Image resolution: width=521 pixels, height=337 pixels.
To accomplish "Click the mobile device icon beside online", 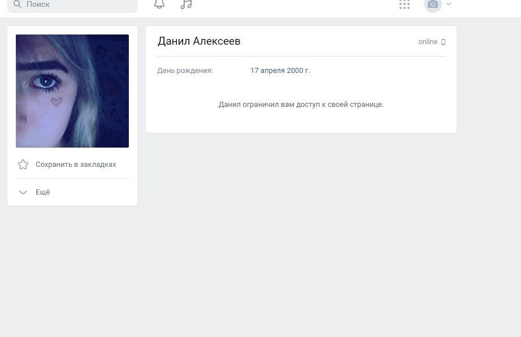I will point(444,42).
